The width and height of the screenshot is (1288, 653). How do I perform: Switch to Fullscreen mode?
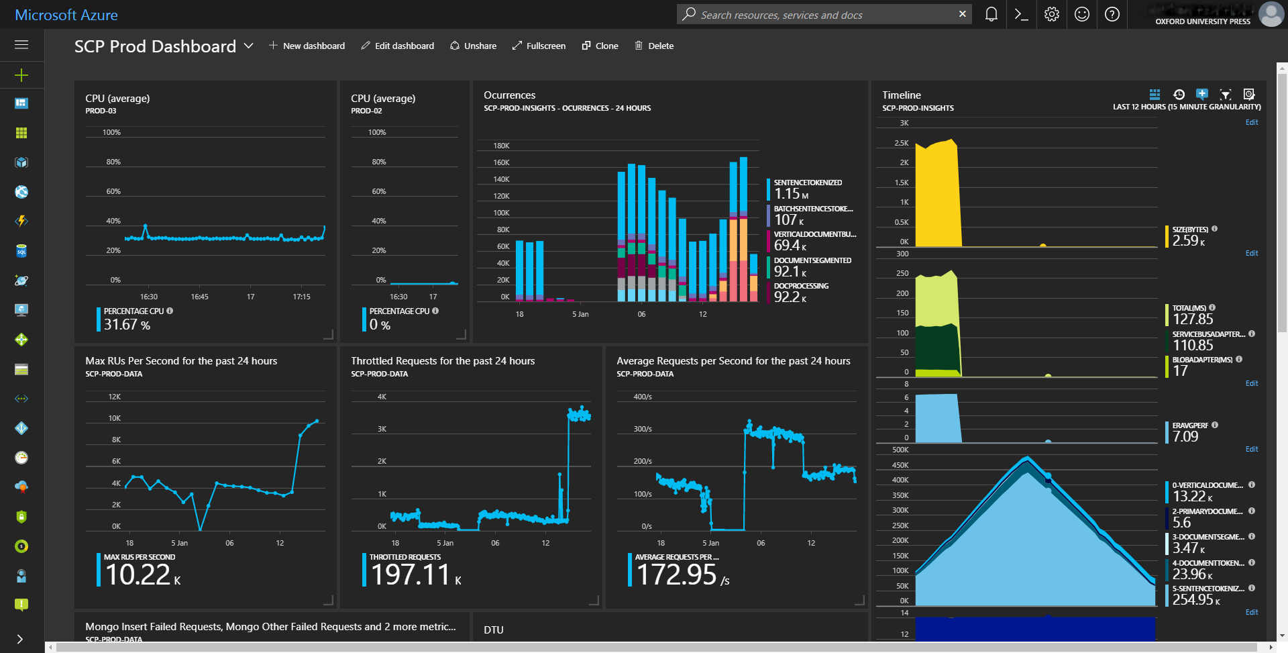point(539,46)
